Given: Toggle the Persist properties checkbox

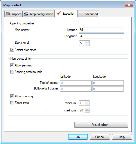Looking at the screenshot, I should coord(12,50).
